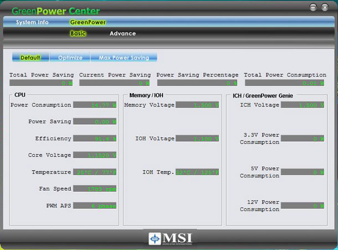Minimize the GreenPower Center window
The width and height of the screenshot is (338, 250).
[313, 8]
